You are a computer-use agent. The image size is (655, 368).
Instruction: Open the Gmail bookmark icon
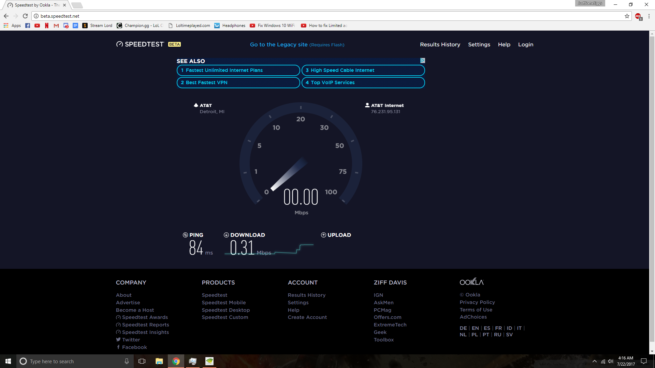pos(56,26)
